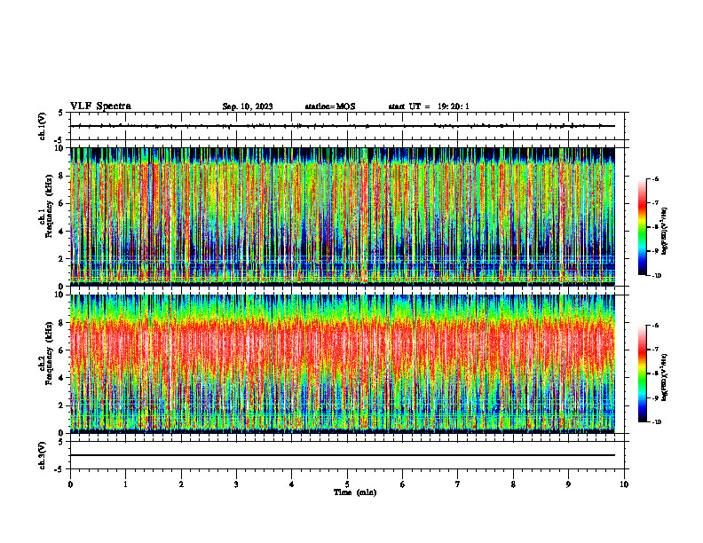Click the flat ch.3 voltage trace line
This screenshot has height=543, width=703.
(342, 455)
